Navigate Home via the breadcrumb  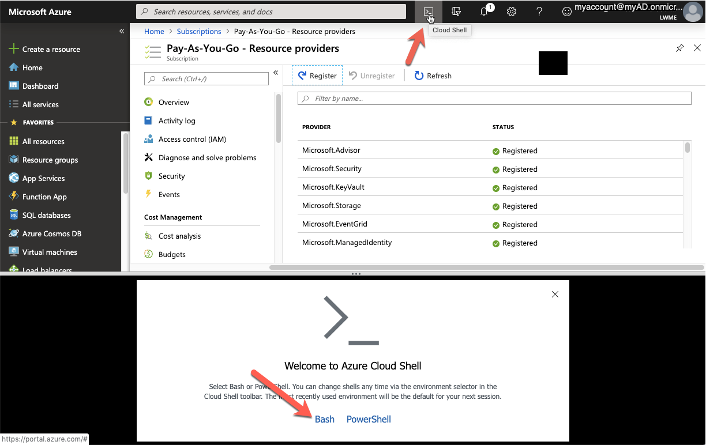pos(154,31)
